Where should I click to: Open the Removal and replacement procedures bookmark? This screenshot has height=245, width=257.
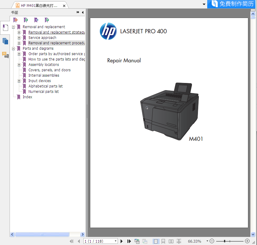coord(57,43)
